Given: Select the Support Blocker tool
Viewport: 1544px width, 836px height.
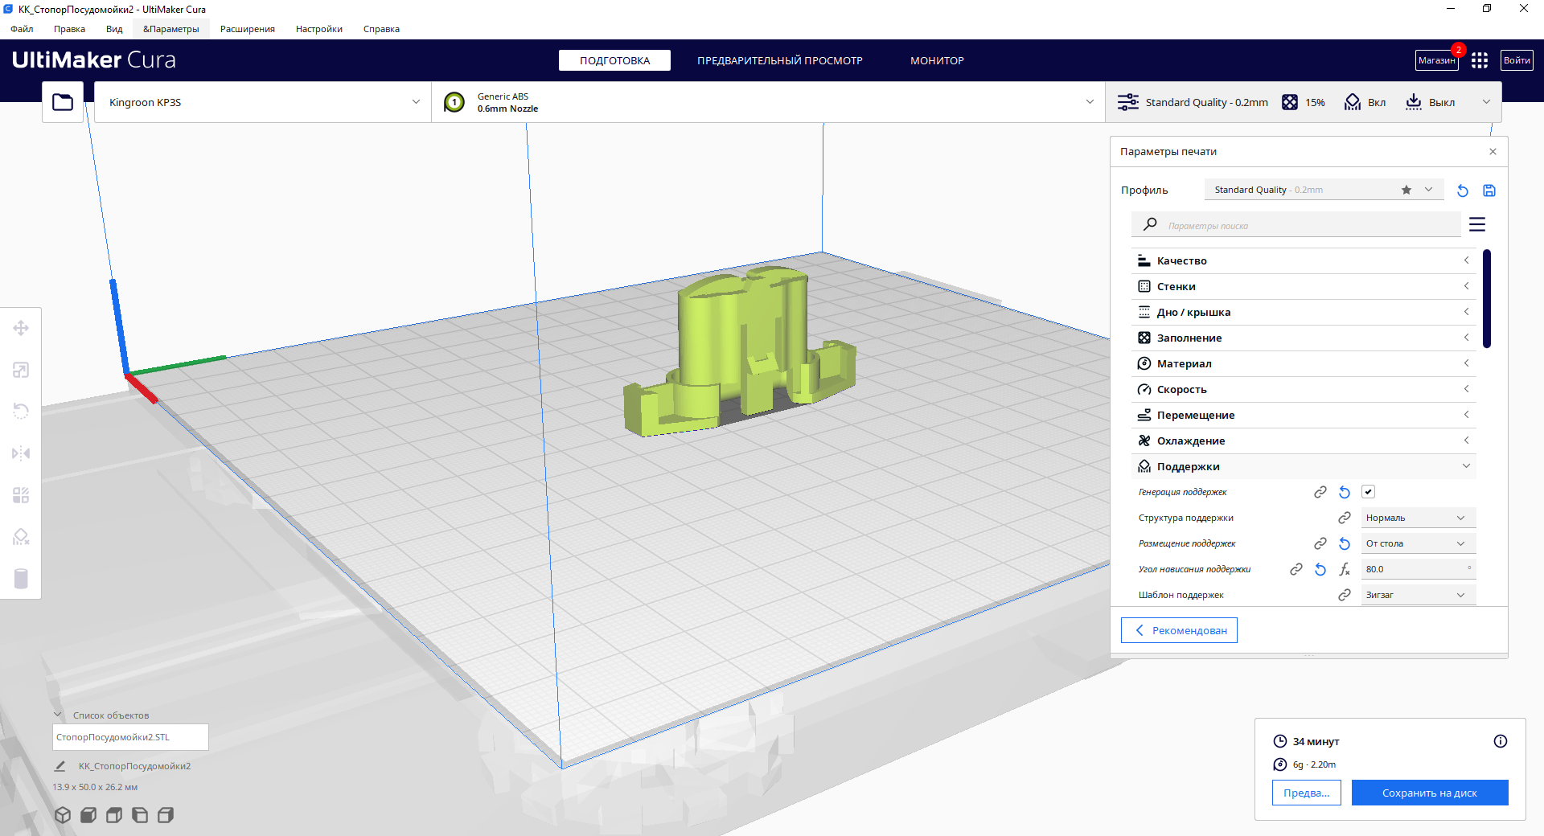Looking at the screenshot, I should (21, 537).
